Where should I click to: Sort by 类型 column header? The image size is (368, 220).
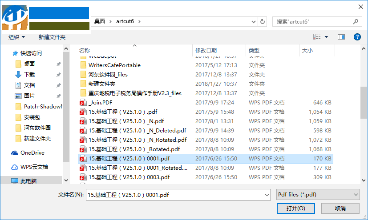254,50
